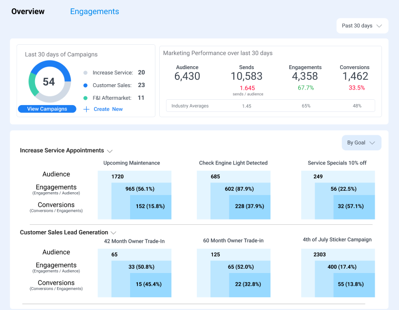Image resolution: width=399 pixels, height=310 pixels.
Task: Open the By Goal dropdown
Action: 361,143
